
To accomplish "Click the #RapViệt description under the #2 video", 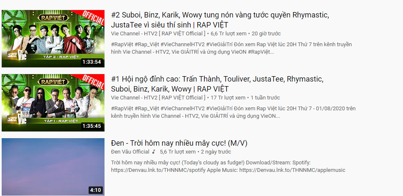I will click(231, 48).
